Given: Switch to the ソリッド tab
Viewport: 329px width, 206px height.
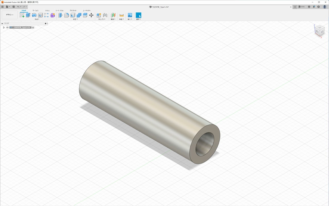Looking at the screenshot, I should pyautogui.click(x=24, y=11).
